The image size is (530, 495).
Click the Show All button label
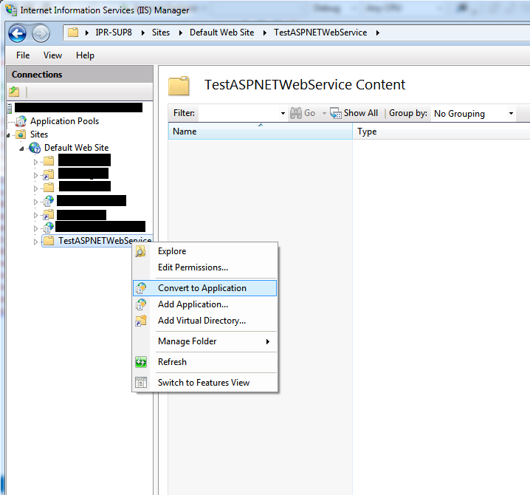pyautogui.click(x=361, y=113)
